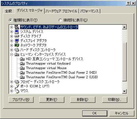Expand the ネットワーク アダプタ node

point(11,45)
